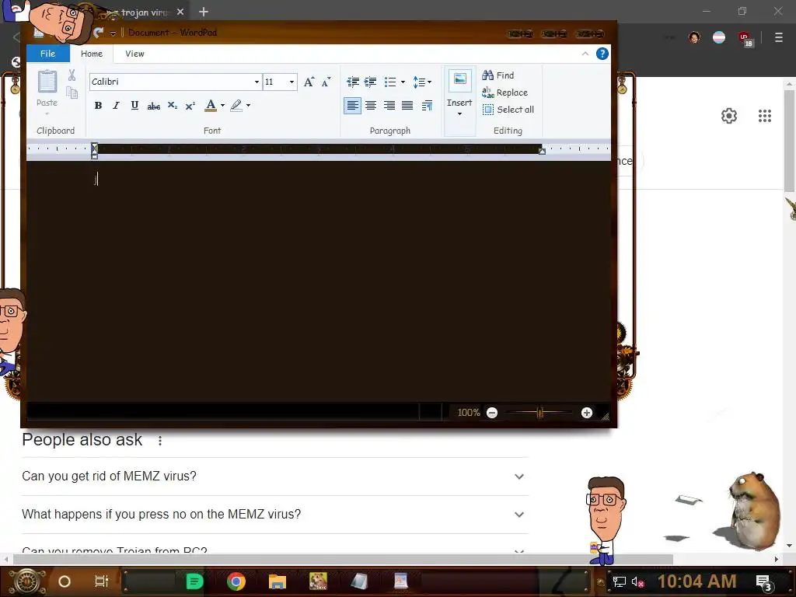Switch to the Home ribbon tab
The width and height of the screenshot is (796, 597).
click(x=92, y=54)
